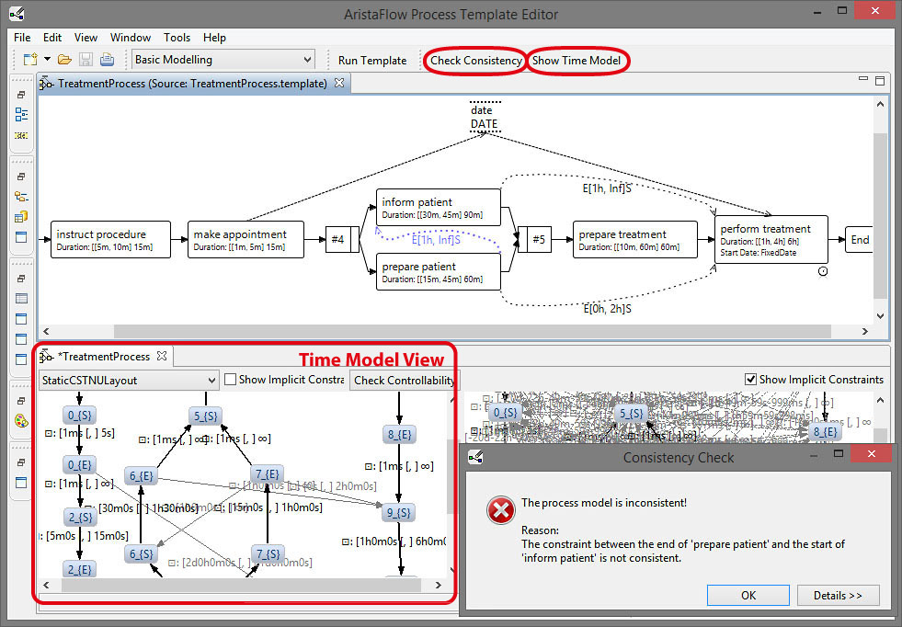This screenshot has height=627, width=902.
Task: Click the blue E[1h, Inf]S constraint label
Action: click(x=436, y=239)
